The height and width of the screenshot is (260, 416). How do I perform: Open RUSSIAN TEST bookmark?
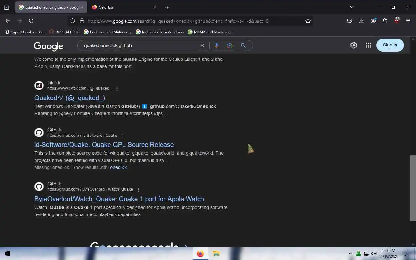(64, 32)
